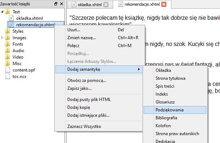Select toc.ncx in book browser
The image size is (220, 143).
point(19,77)
